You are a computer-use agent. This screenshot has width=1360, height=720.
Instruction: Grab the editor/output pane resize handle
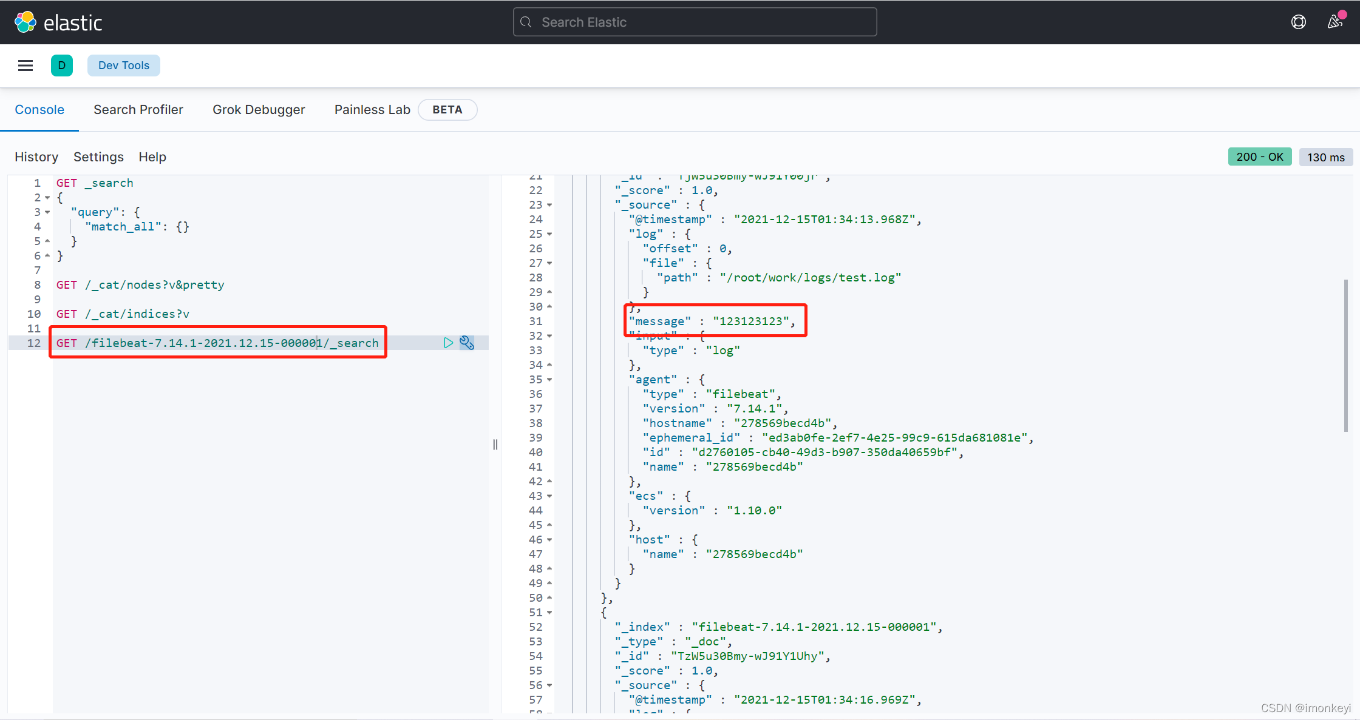495,445
